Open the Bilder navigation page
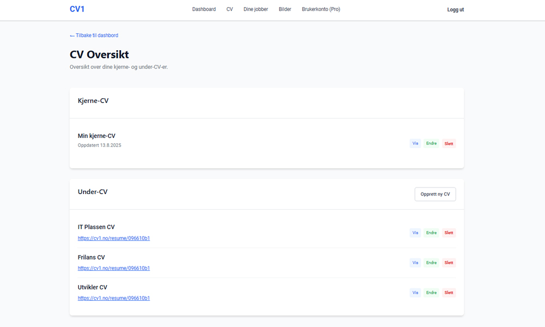The height and width of the screenshot is (327, 545). tap(284, 9)
